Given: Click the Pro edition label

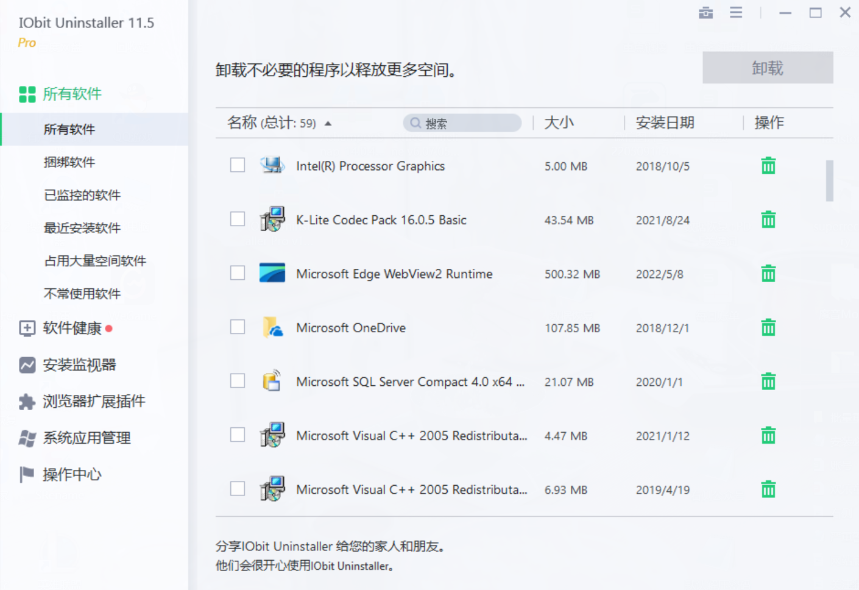Looking at the screenshot, I should (x=27, y=43).
